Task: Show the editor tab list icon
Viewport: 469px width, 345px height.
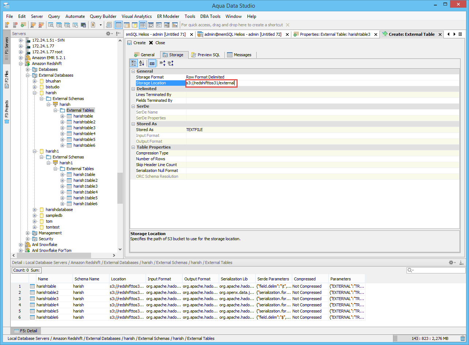Action: point(460,34)
